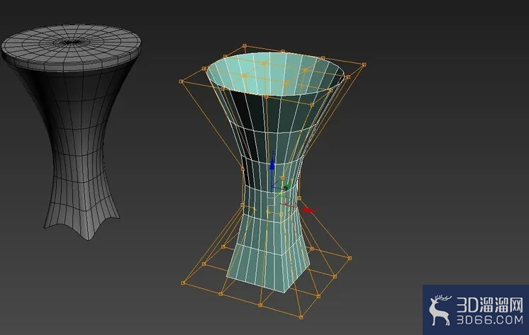Select the teal hourglass-shaped model

[x=275, y=172]
